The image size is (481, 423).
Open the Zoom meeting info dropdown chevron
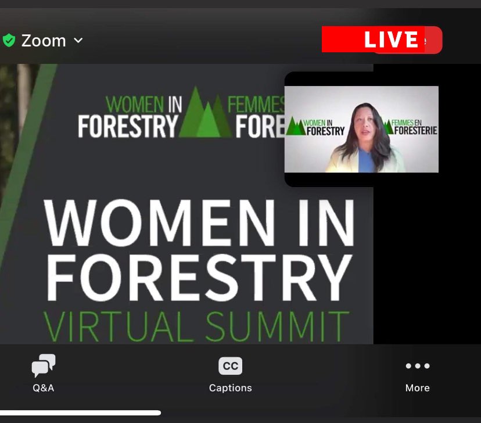(x=79, y=41)
